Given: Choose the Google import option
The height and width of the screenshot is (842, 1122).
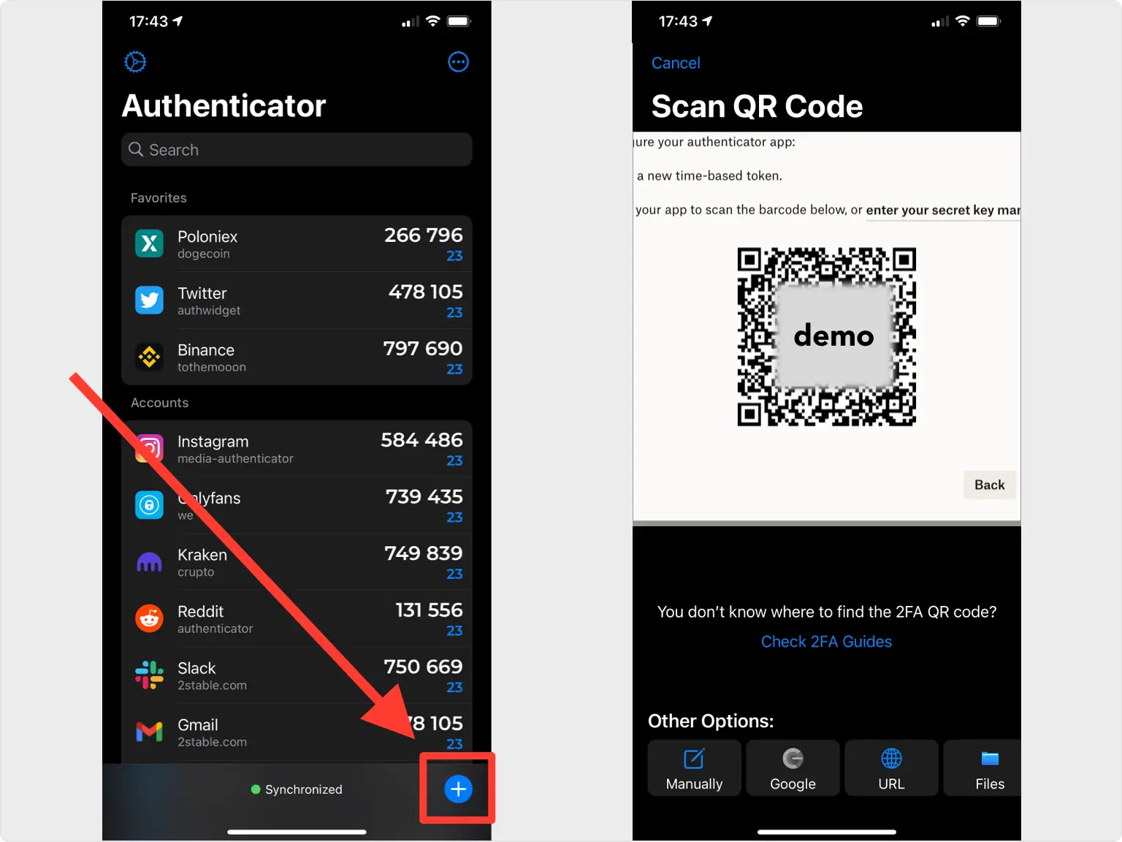Looking at the screenshot, I should click(x=793, y=768).
